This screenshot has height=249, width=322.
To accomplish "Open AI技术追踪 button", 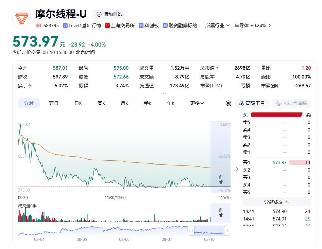I will coord(291,103).
